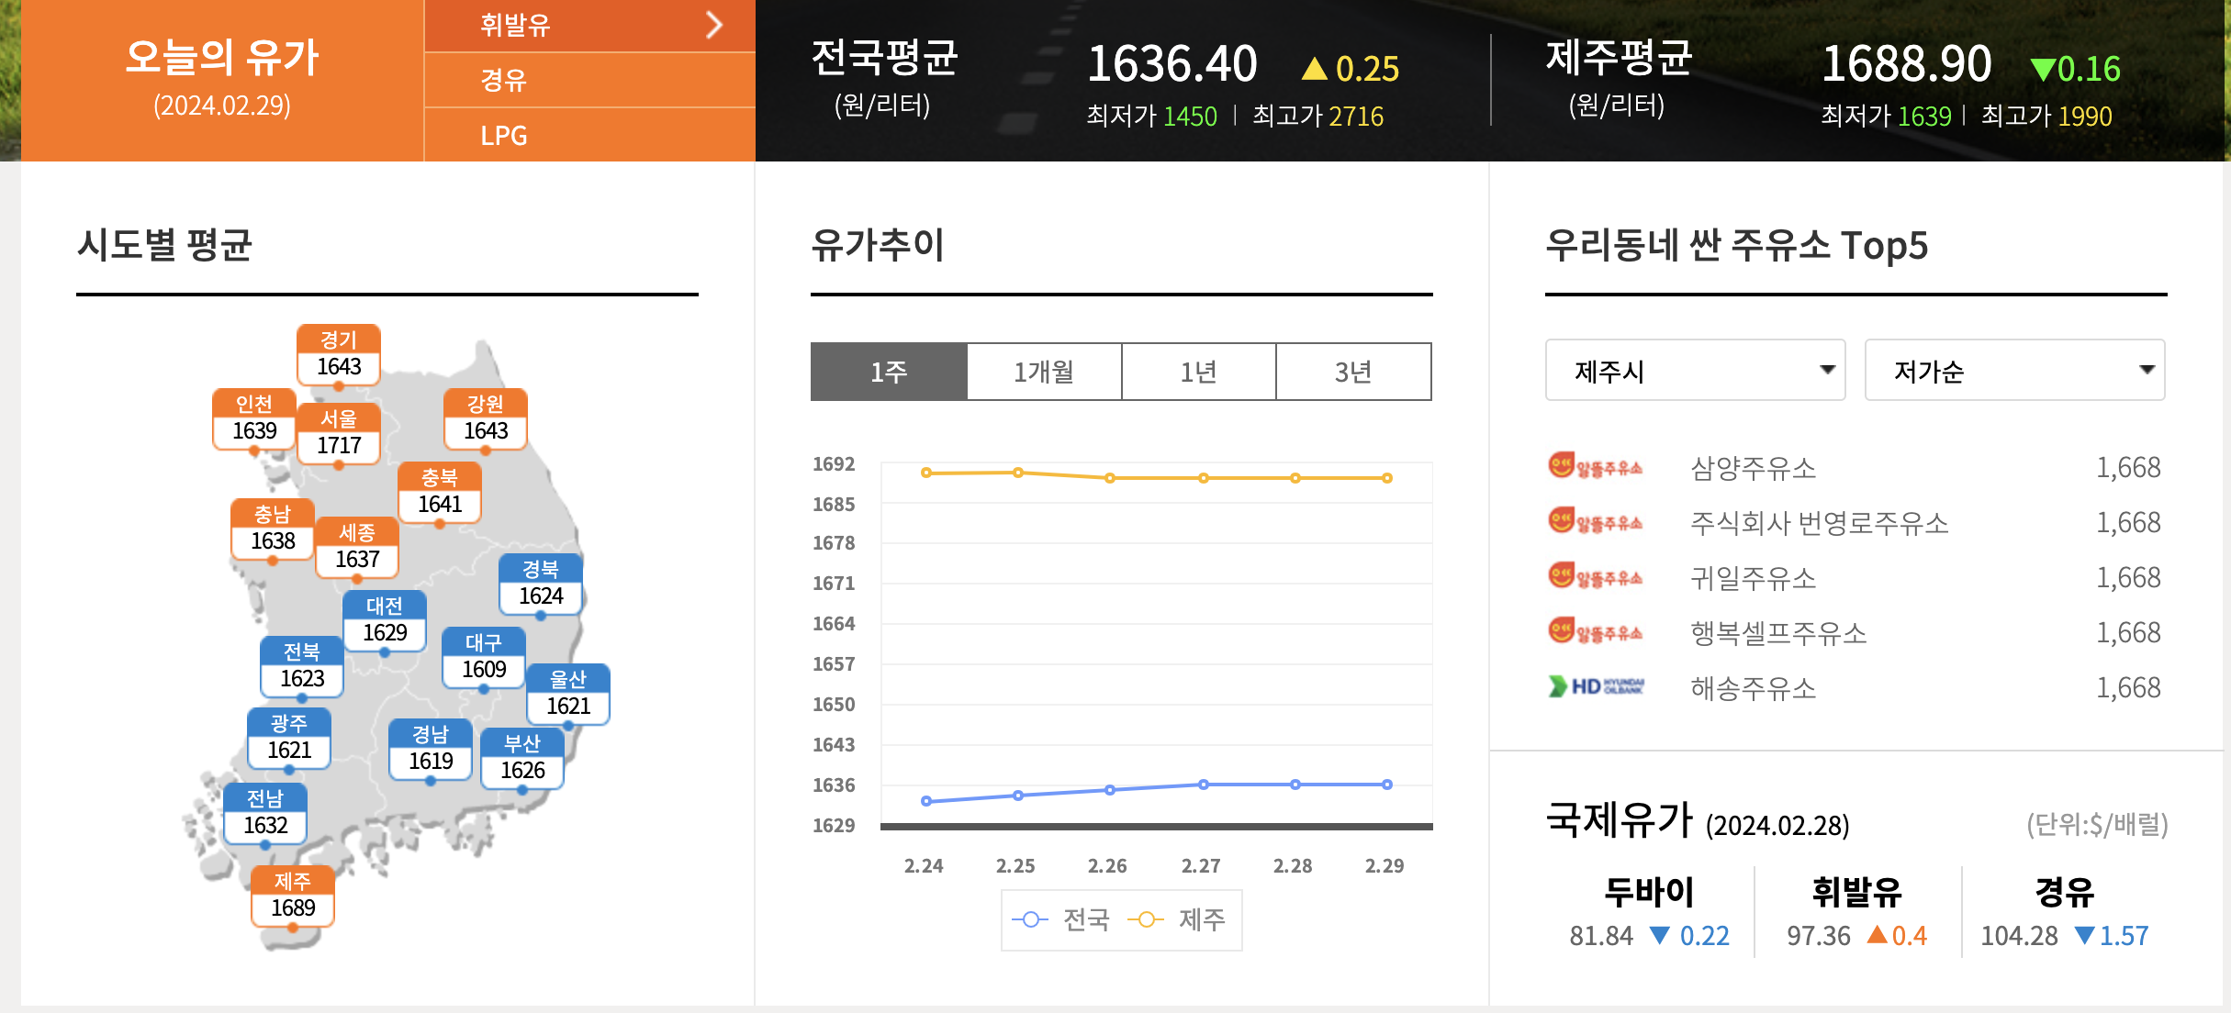This screenshot has height=1013, width=2231.
Task: Select 1년 chart period tab
Action: (x=1198, y=372)
